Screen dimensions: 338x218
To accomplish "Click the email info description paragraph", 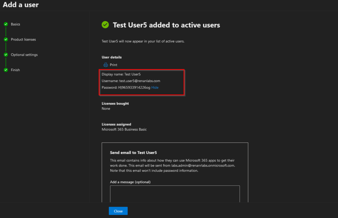I will click(172, 166).
